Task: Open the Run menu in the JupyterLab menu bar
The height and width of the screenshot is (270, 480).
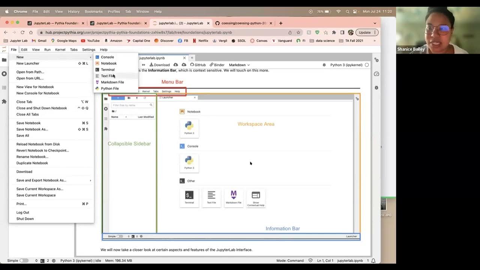Action: pyautogui.click(x=47, y=49)
